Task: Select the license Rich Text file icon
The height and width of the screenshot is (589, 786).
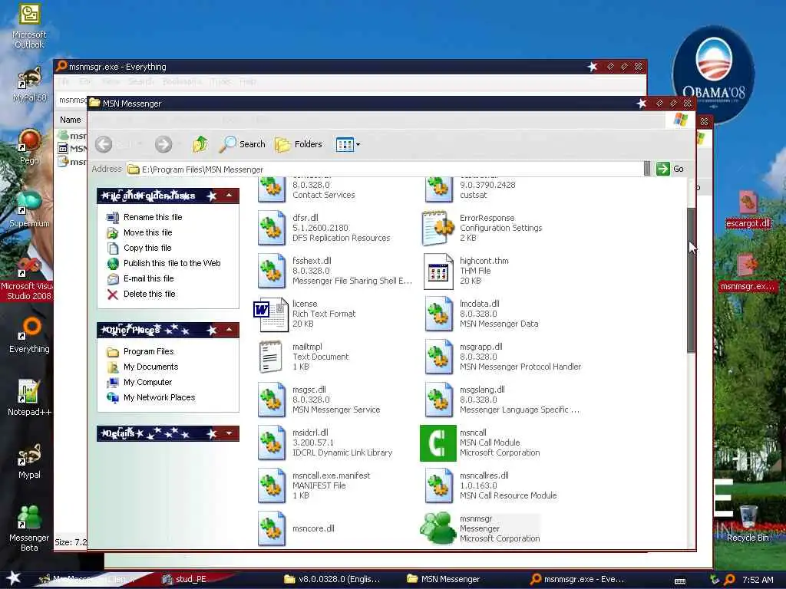Action: (271, 315)
